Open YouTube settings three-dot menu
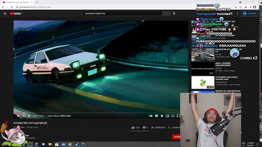Viewport: 262px width, 147px height. 237,13
